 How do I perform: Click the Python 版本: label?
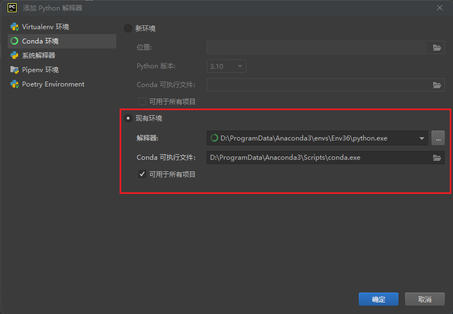coord(156,66)
